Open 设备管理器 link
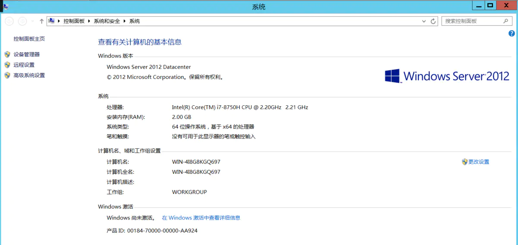The image size is (518, 245). pos(26,54)
